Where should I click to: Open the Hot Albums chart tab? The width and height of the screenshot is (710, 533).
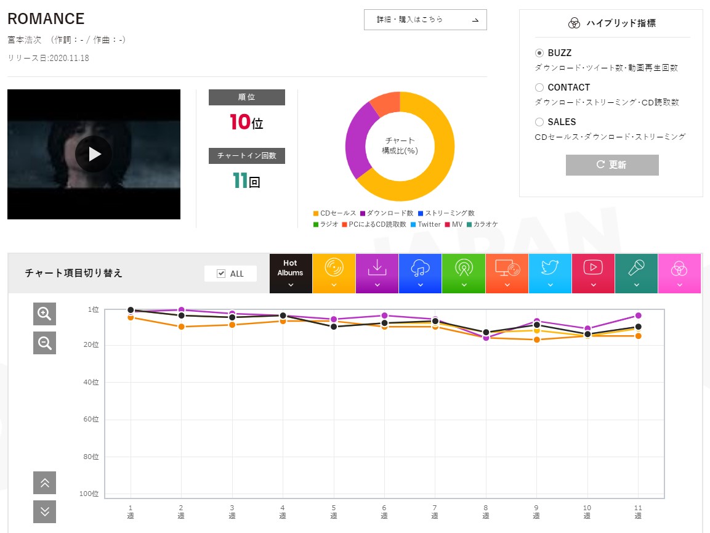coord(291,274)
